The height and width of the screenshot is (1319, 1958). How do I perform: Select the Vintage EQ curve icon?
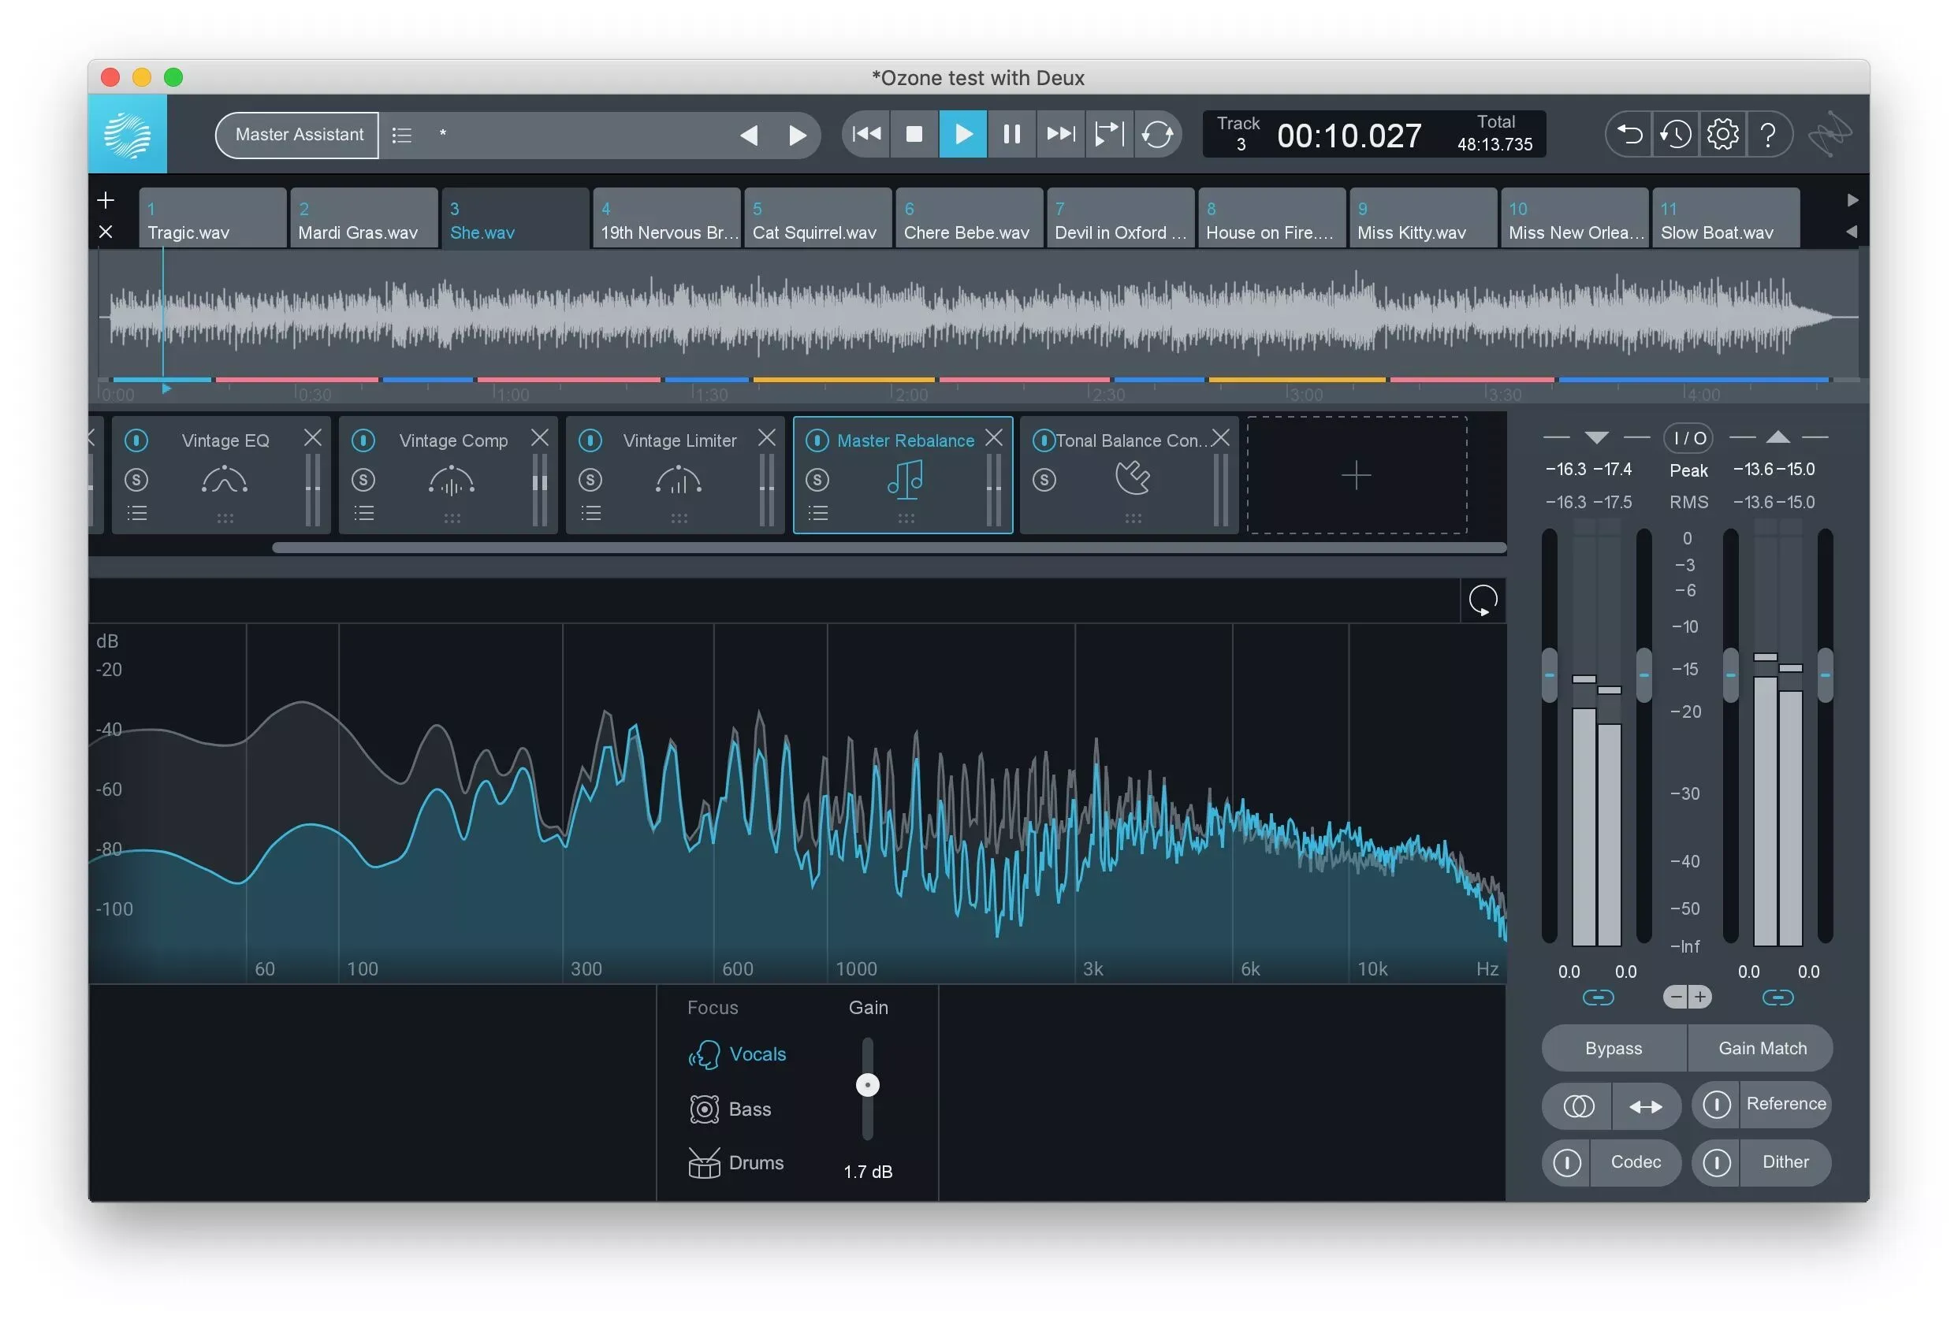[225, 480]
